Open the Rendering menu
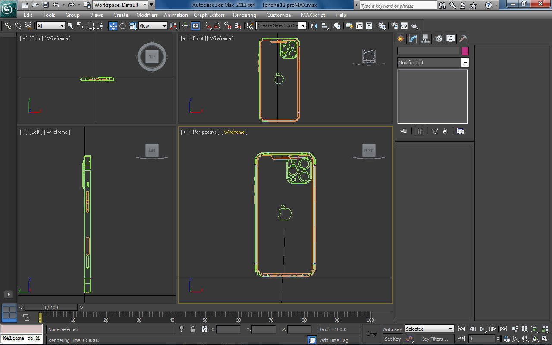 click(245, 15)
